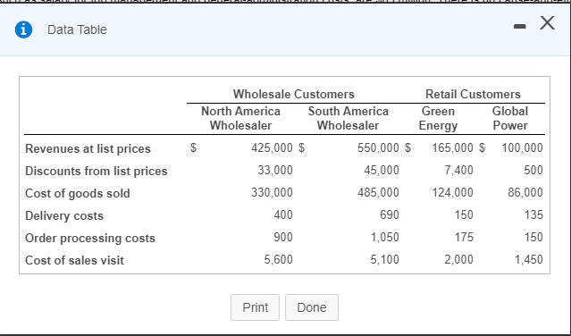Click the 900 order processing value
This screenshot has width=571, height=336.
(283, 237)
